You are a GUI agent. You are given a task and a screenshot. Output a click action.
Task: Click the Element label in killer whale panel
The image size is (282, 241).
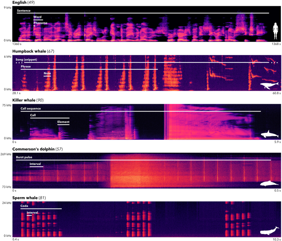coord(63,122)
